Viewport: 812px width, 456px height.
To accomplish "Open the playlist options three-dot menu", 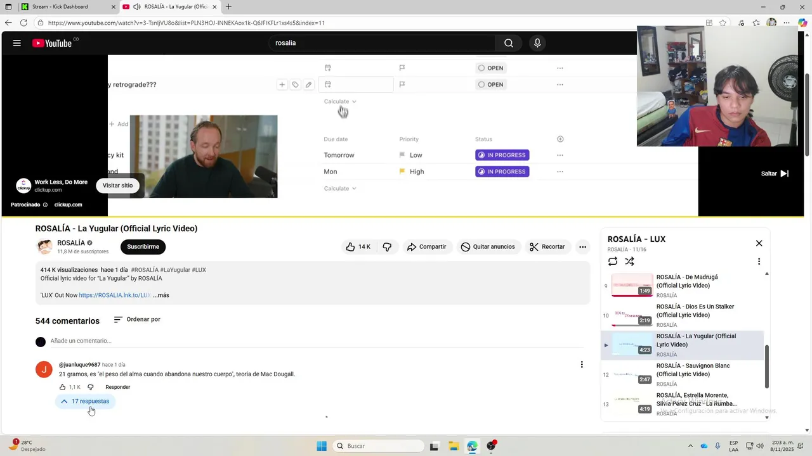I will (759, 261).
